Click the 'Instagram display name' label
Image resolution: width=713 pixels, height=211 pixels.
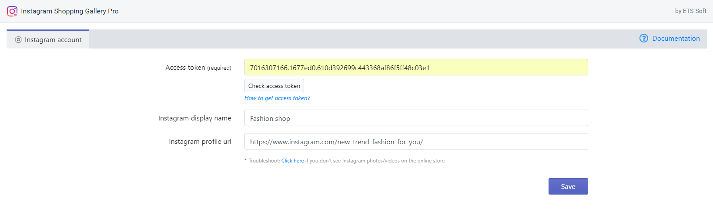click(194, 118)
